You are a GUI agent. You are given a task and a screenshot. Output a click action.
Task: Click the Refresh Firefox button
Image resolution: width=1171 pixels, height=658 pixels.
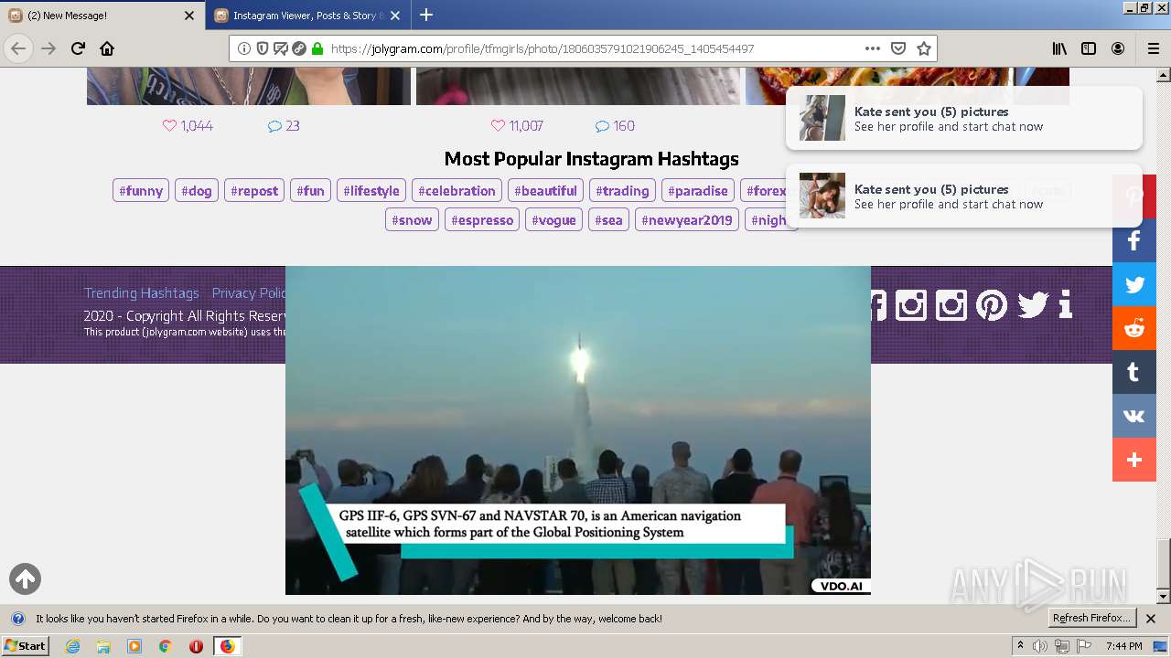coord(1091,619)
